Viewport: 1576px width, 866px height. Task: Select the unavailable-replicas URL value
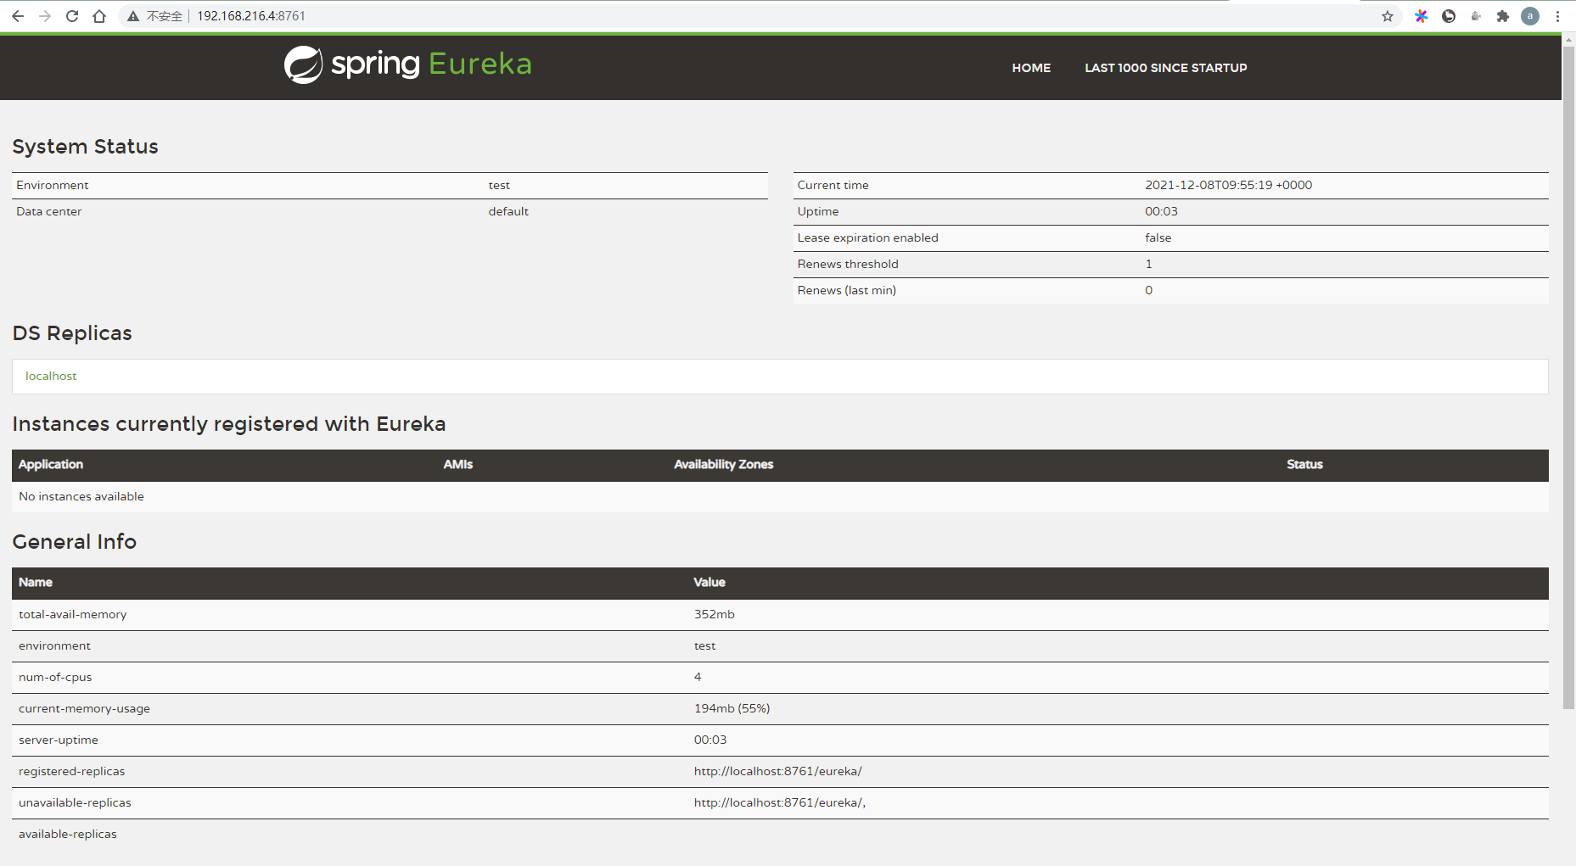tap(780, 803)
